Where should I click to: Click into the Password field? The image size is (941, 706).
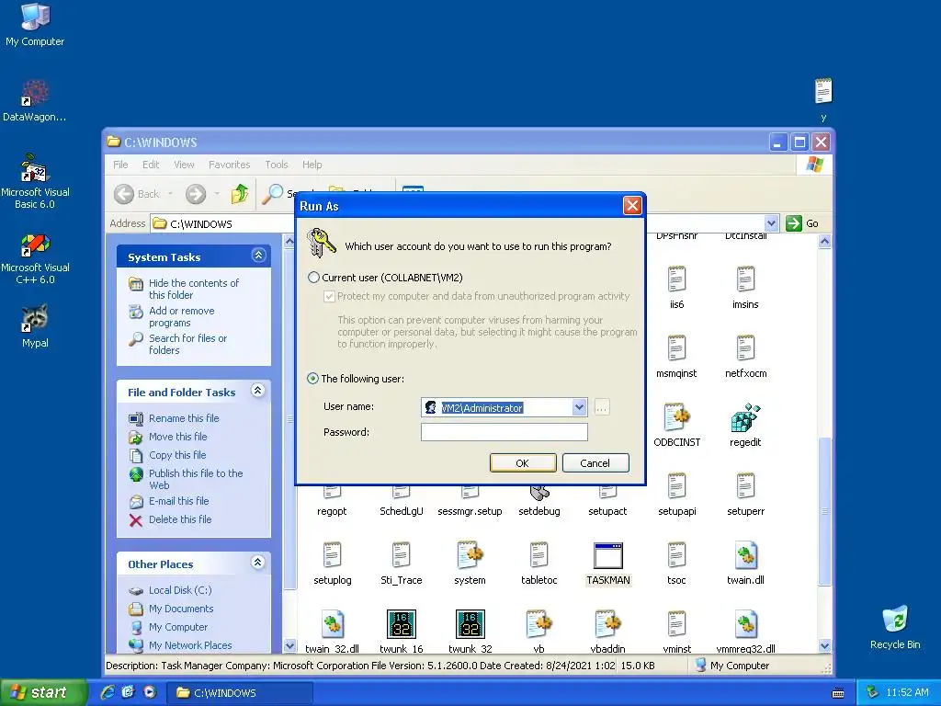pyautogui.click(x=505, y=432)
